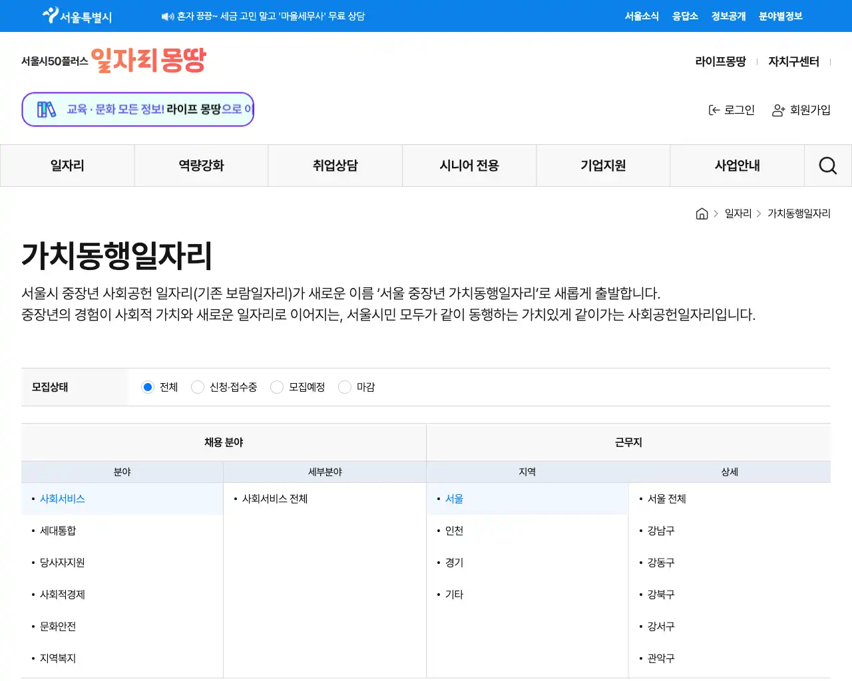Click the 서울특별시 logo in the top bar
Viewport: 852px width, 681px height.
click(75, 15)
